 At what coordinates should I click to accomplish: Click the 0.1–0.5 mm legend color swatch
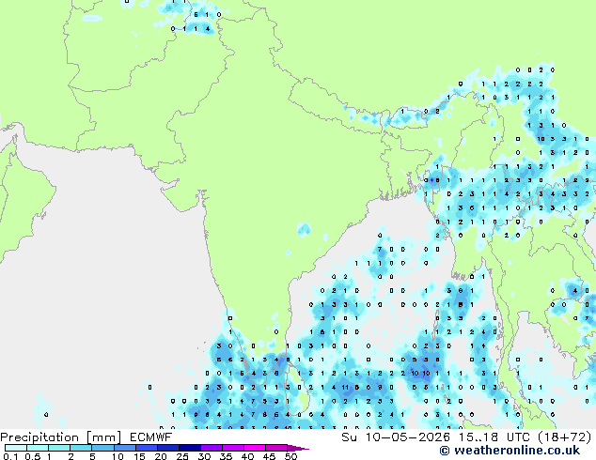pyautogui.click(x=16, y=448)
